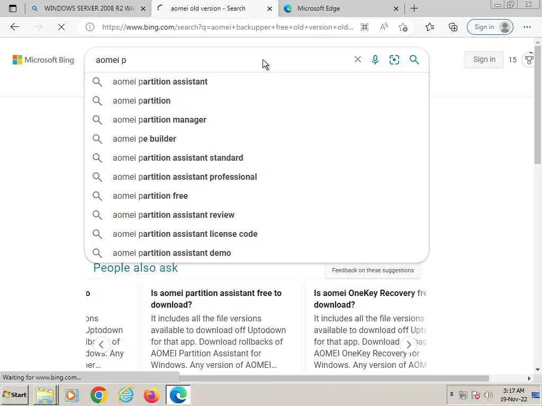Stop loading the page with the X button
Viewport: 542px width, 406px height.
point(61,27)
